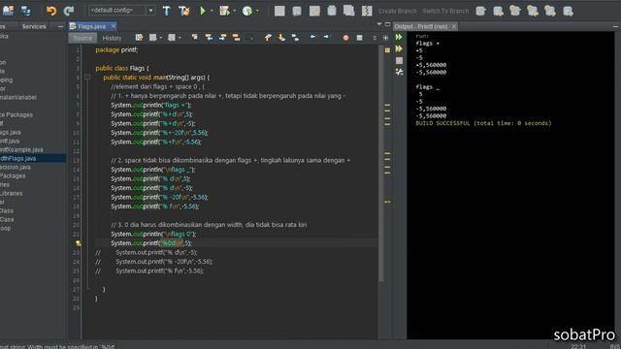Click Switch To Branch in the toolbar
621x349 pixels.
click(445, 11)
